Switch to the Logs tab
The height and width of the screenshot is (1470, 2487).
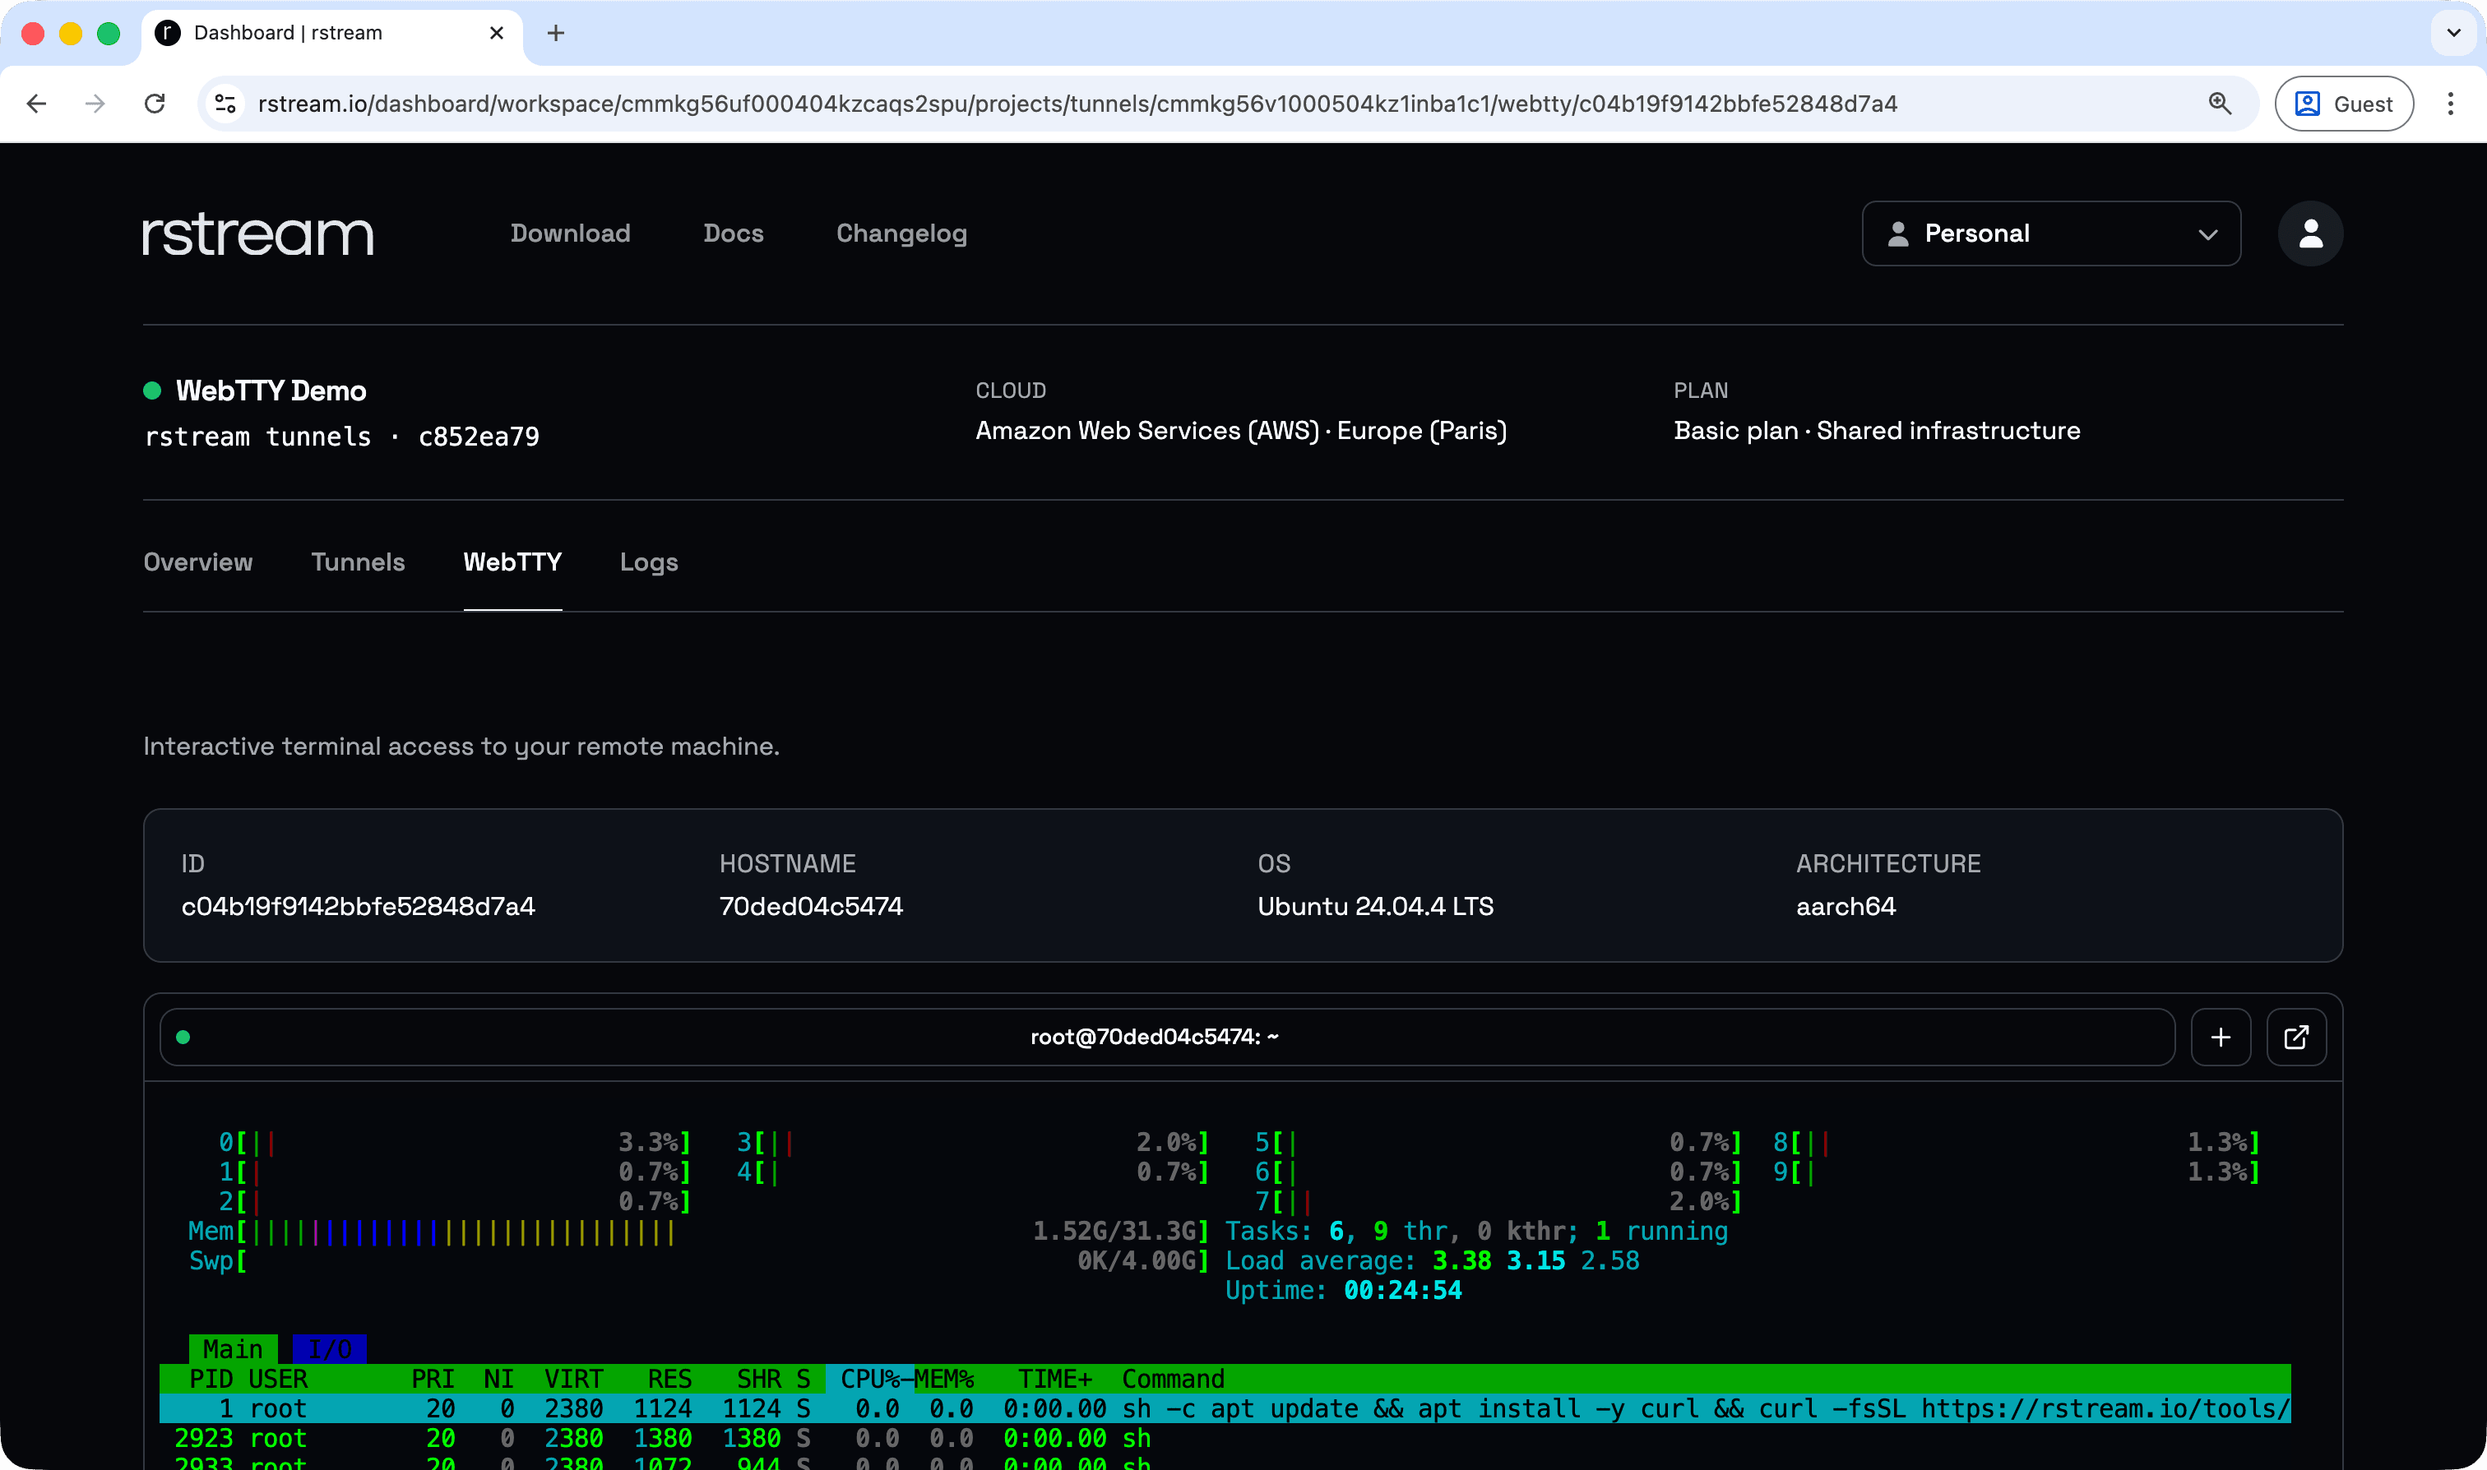pyautogui.click(x=648, y=562)
